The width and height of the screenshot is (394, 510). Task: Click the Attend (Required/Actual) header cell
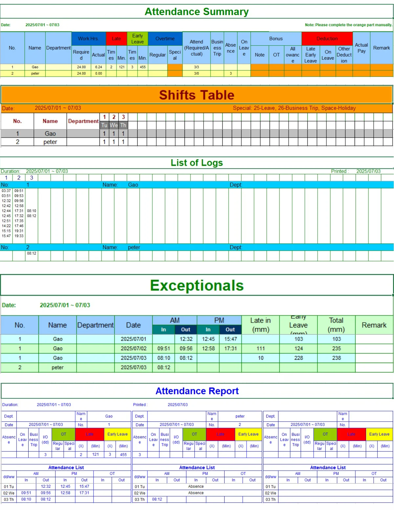pyautogui.click(x=196, y=48)
